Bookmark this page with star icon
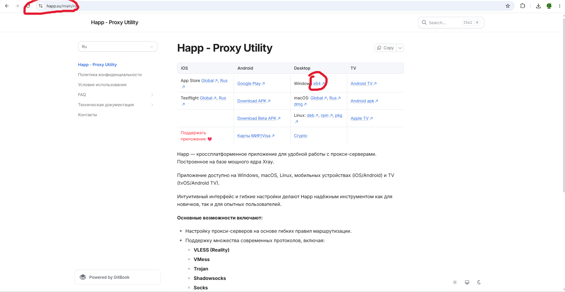 508,6
